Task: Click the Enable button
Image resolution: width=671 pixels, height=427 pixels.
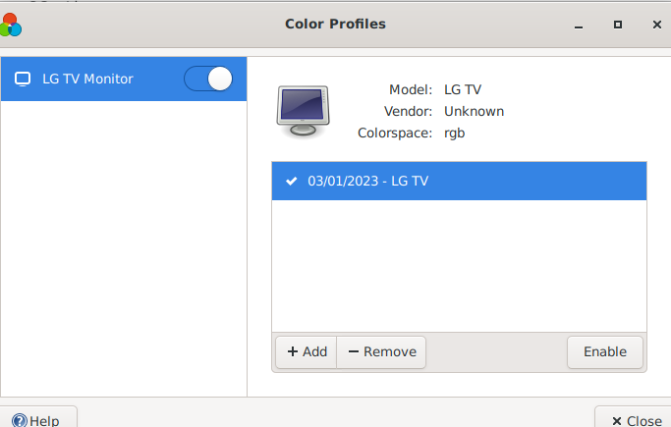Action: click(x=605, y=352)
